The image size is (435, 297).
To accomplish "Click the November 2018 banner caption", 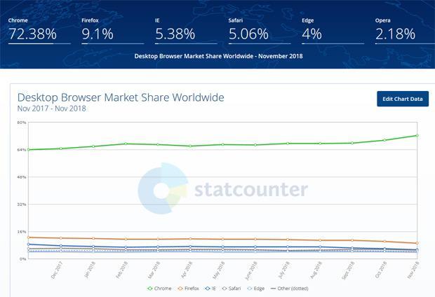I will 219,56.
